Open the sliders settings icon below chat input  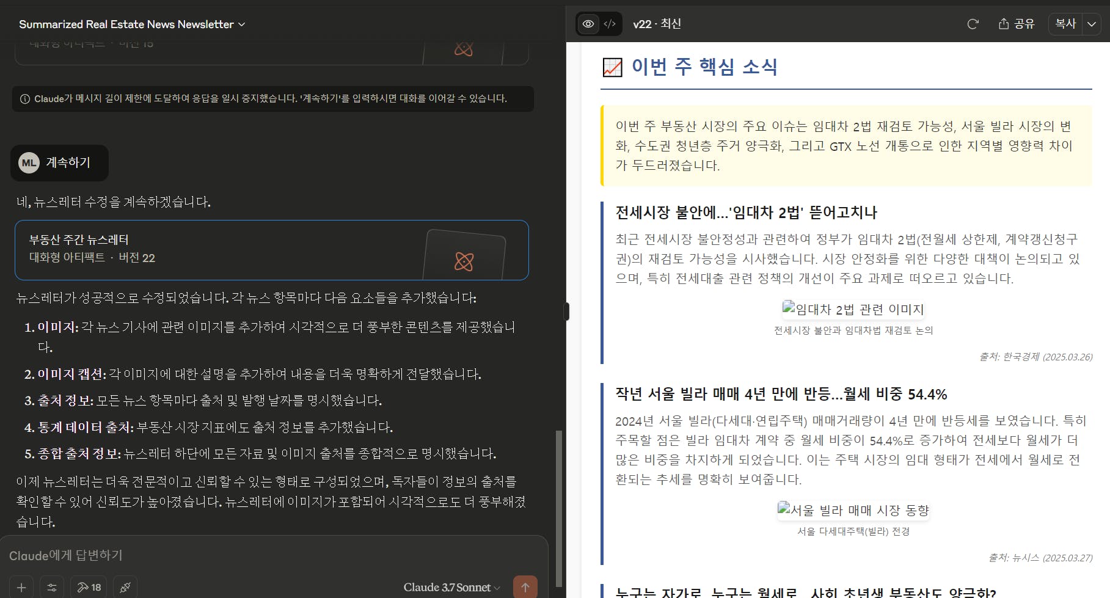[52, 587]
